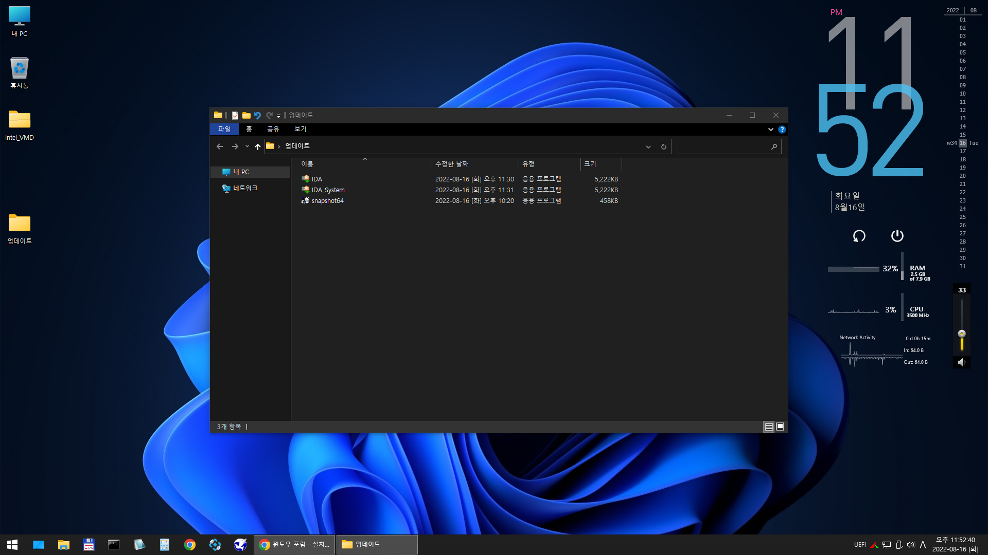Click the power icon in the desktop widget
Viewport: 988px width, 555px height.
(x=897, y=236)
